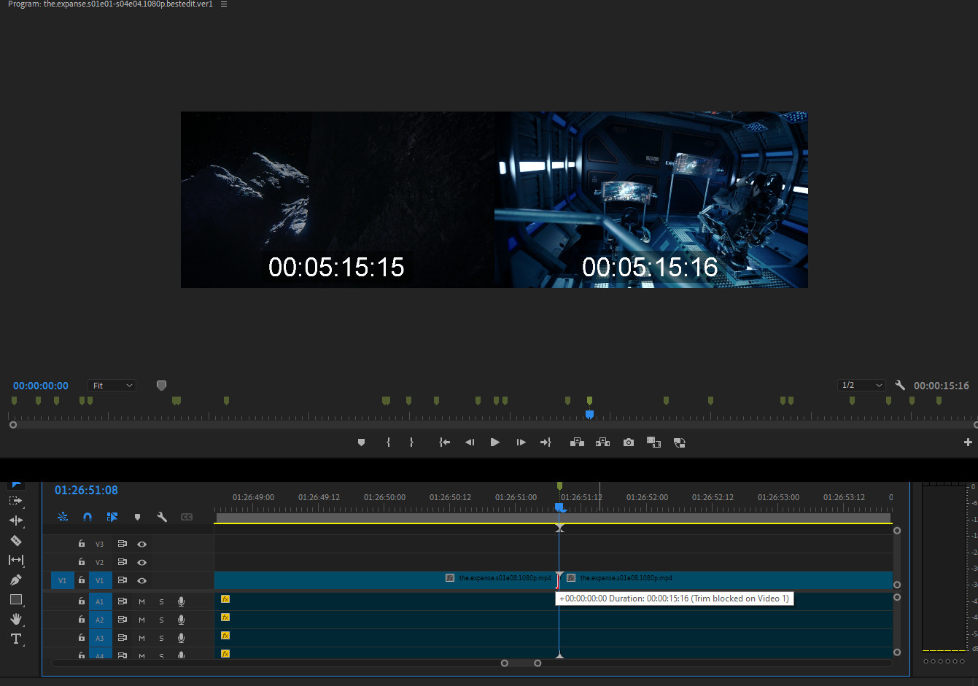Select the Hand tool
Screen dimensions: 978x686
coord(15,619)
